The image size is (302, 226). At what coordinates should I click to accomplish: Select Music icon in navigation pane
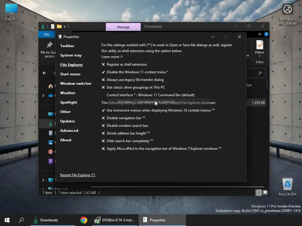(51, 152)
